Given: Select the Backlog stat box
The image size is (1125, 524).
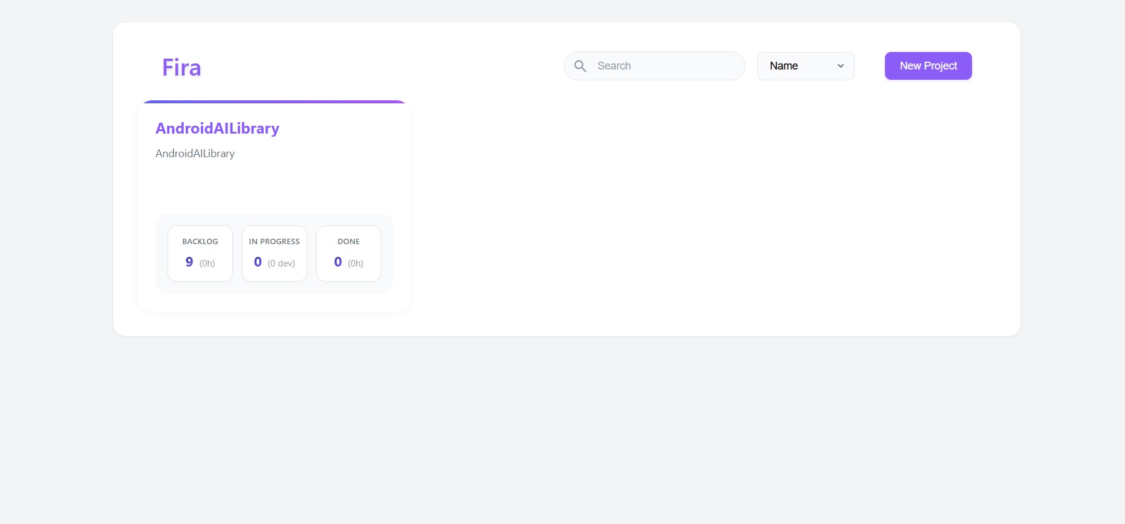Looking at the screenshot, I should coord(200,253).
